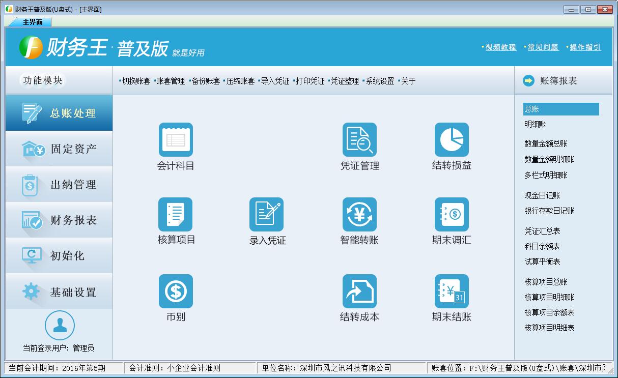
Task: Open the 财务报表 module
Action: [x=59, y=220]
